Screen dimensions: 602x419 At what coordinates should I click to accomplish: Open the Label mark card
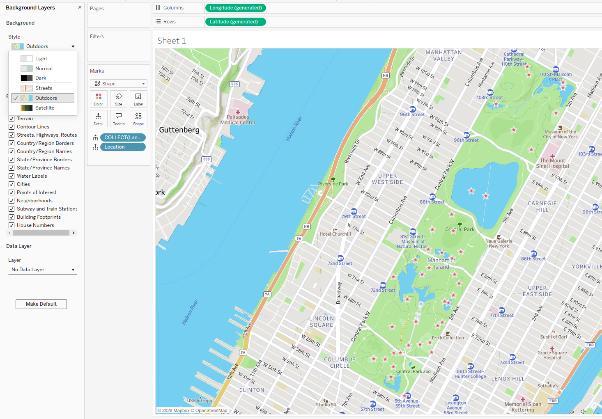[138, 99]
